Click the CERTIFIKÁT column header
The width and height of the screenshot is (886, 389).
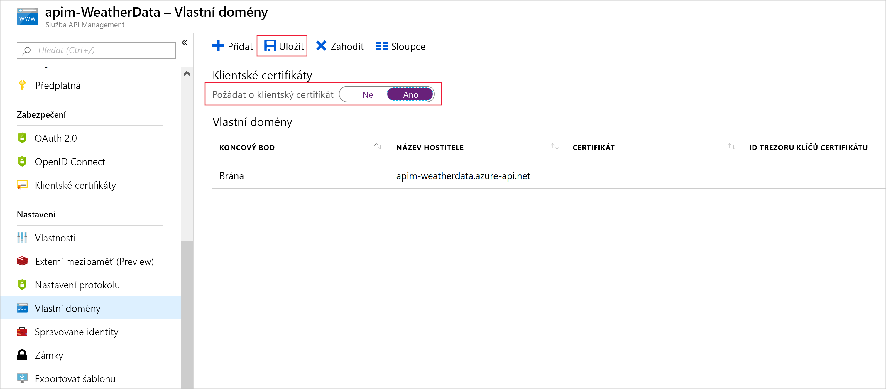coord(593,148)
